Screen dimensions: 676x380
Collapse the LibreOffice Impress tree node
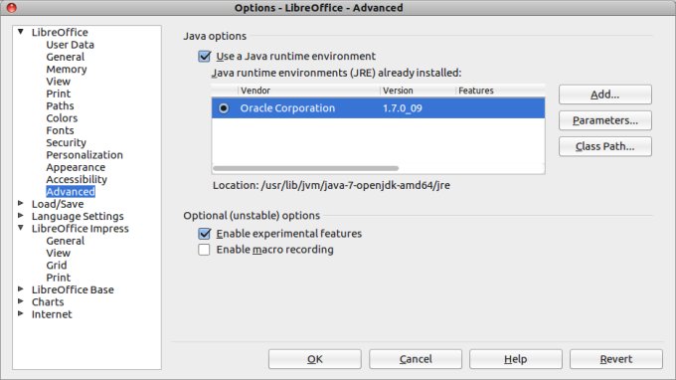[20, 228]
